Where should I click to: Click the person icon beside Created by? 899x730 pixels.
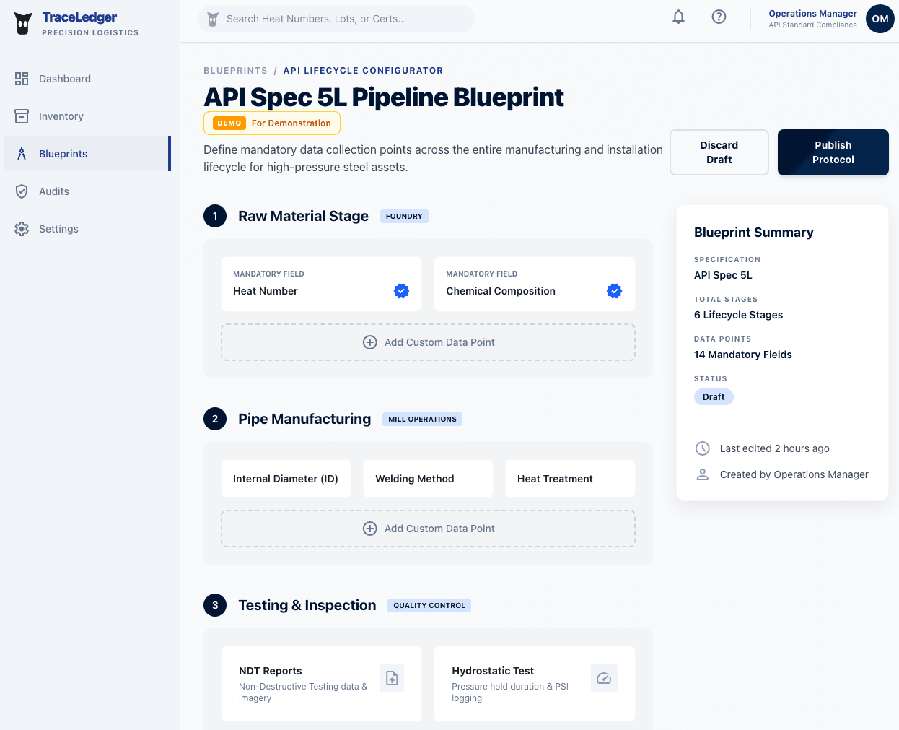coord(702,474)
